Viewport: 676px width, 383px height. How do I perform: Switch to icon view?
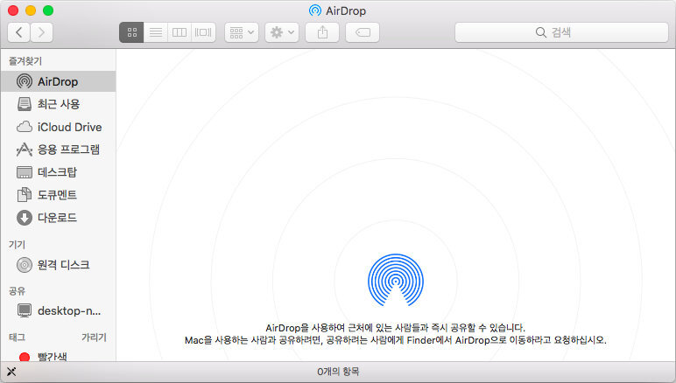pos(131,32)
